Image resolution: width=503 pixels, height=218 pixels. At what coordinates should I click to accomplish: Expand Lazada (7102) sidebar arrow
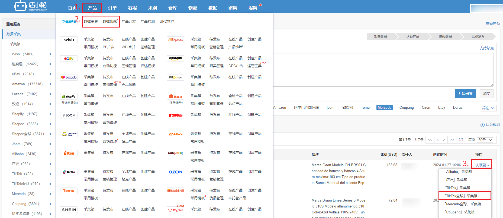pos(51,94)
